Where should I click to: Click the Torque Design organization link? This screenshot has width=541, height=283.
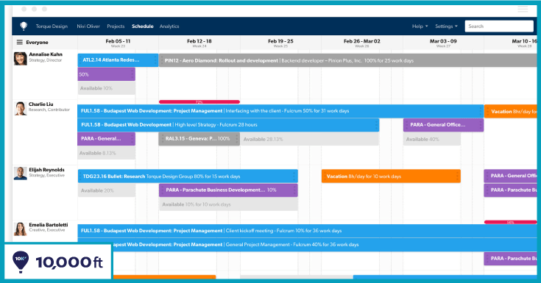click(52, 26)
